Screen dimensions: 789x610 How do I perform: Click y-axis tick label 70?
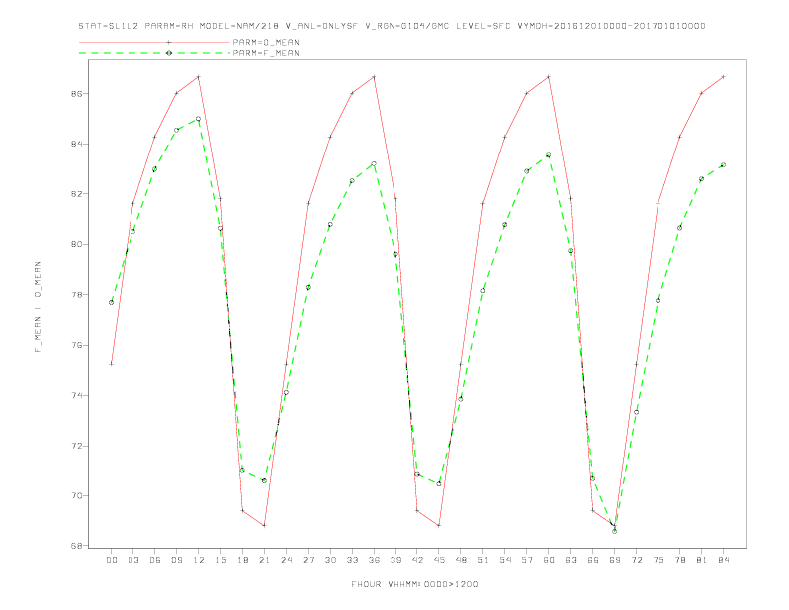click(x=76, y=495)
